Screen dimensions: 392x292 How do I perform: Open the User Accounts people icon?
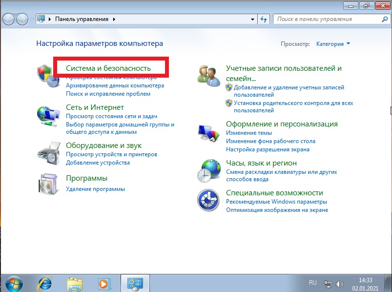pos(208,76)
